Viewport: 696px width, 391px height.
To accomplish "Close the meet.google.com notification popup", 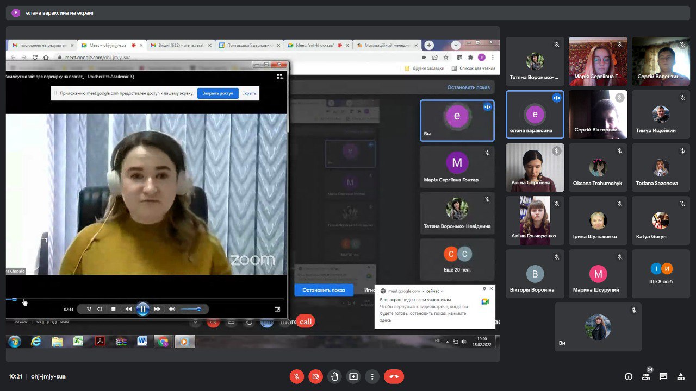I will point(491,289).
